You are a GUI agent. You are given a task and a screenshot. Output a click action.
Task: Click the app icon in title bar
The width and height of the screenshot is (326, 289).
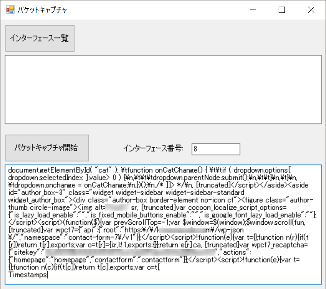point(10,10)
